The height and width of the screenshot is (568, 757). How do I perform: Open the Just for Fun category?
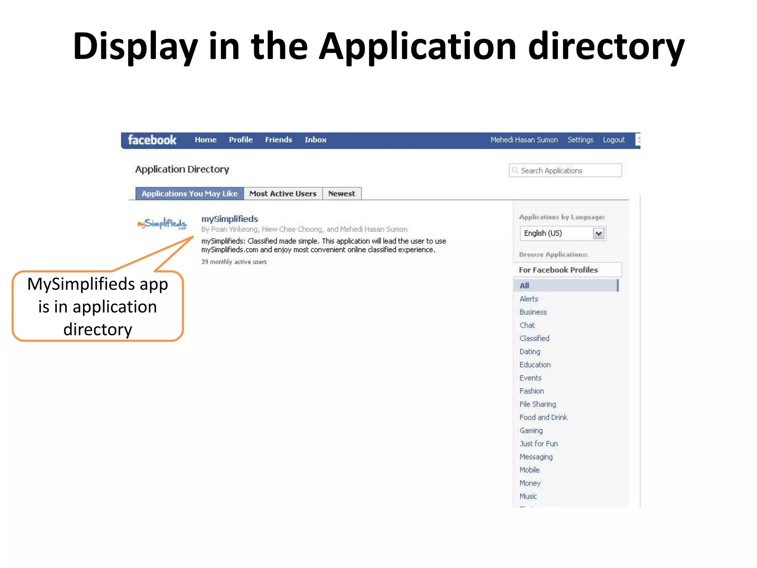coord(539,444)
